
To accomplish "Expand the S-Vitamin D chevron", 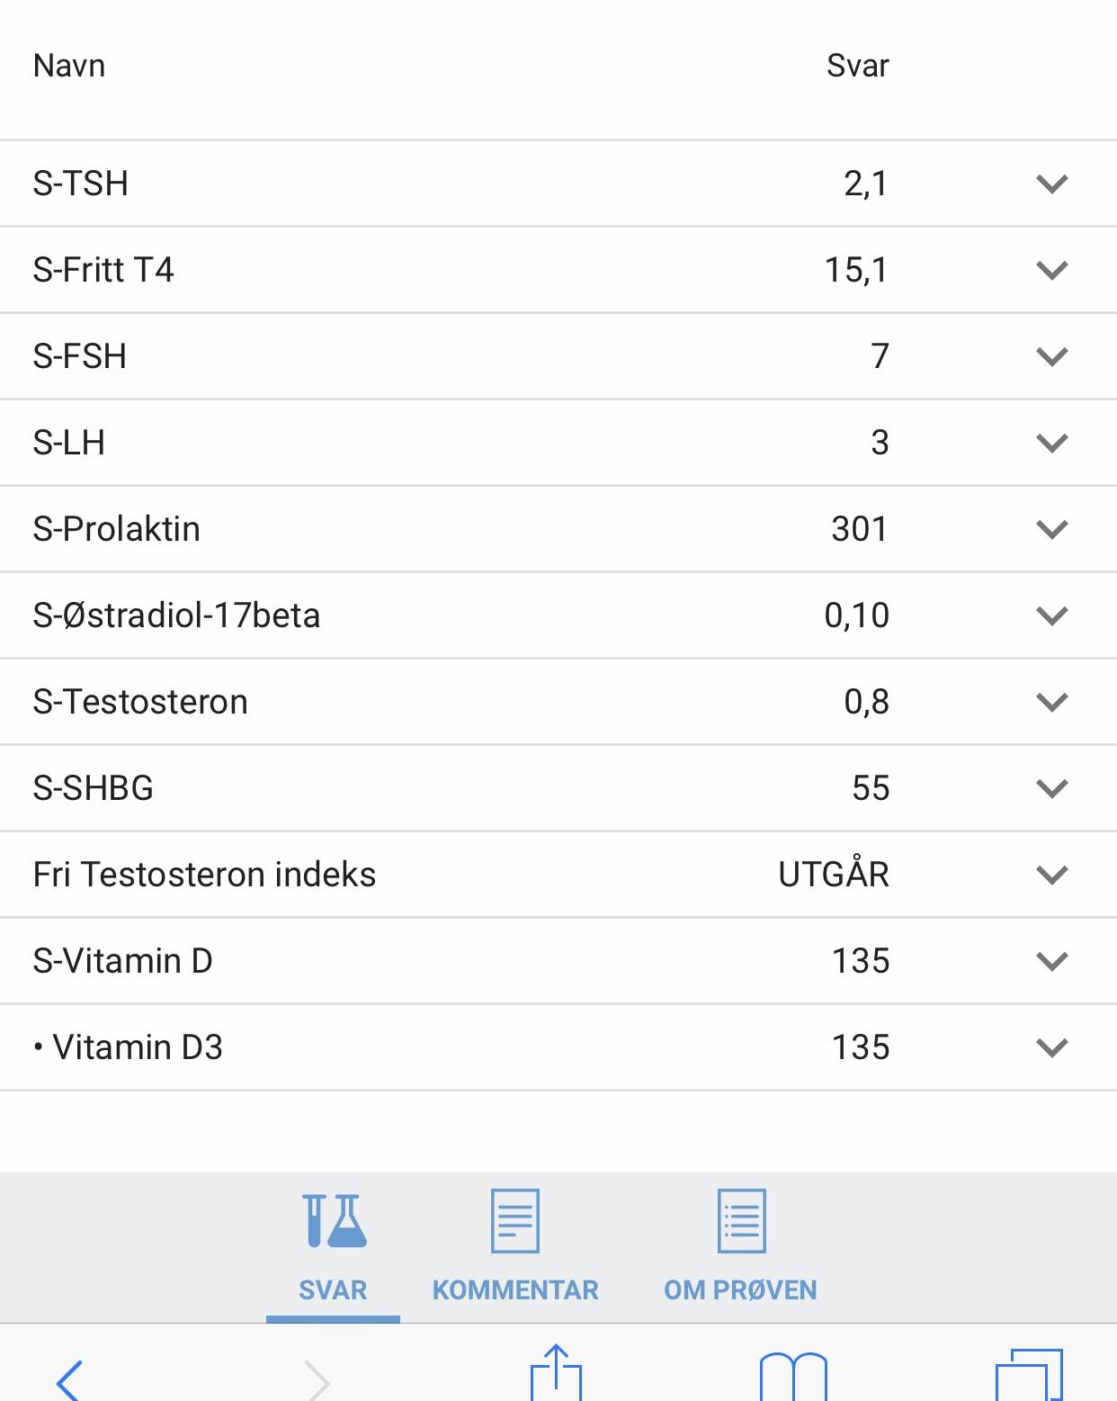I will click(x=1051, y=961).
